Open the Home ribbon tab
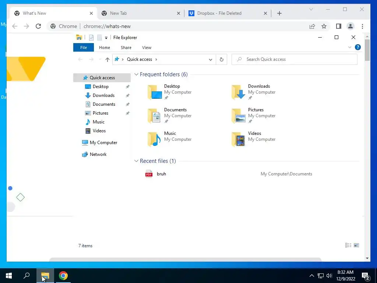Viewport: 377px width, 283px height. pyautogui.click(x=104, y=48)
